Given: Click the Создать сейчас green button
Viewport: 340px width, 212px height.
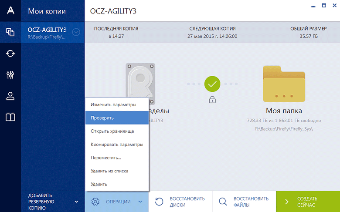Looking at the screenshot, I should pyautogui.click(x=308, y=202).
